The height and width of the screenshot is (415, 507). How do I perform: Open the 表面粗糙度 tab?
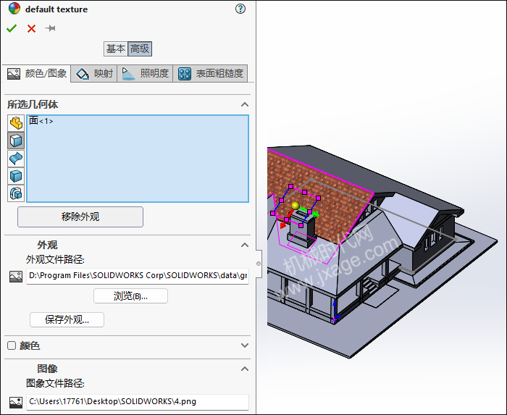point(210,74)
